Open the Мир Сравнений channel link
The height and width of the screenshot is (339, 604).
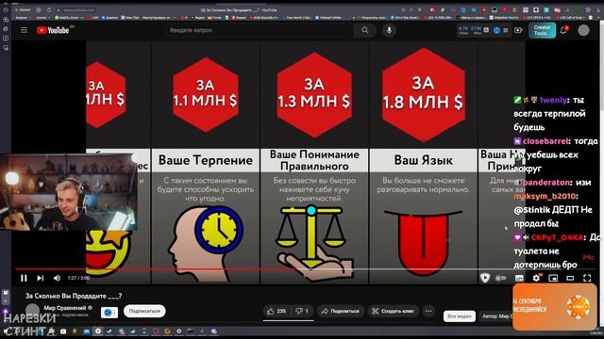[65, 308]
